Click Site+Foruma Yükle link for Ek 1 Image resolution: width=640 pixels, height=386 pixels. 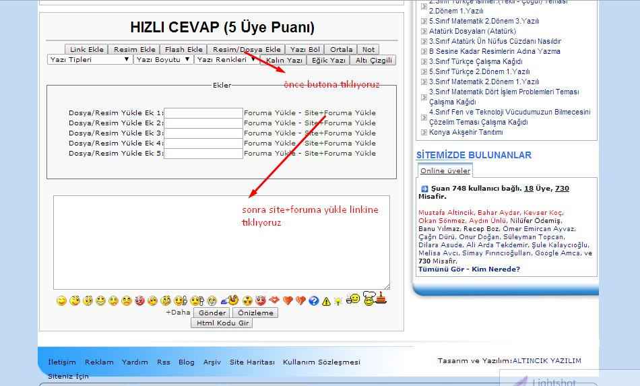tap(340, 113)
